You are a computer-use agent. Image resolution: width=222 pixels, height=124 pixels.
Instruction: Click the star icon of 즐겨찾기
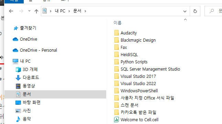[x=16, y=28]
